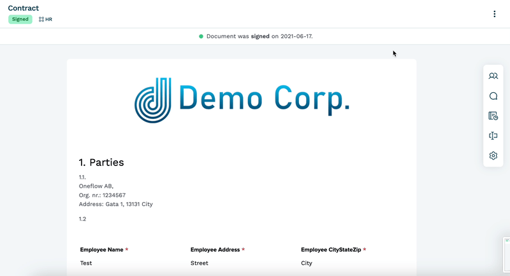Image resolution: width=510 pixels, height=276 pixels.
Task: Click 'Address: Gata 1, 13131 City' text
Action: pos(116,204)
